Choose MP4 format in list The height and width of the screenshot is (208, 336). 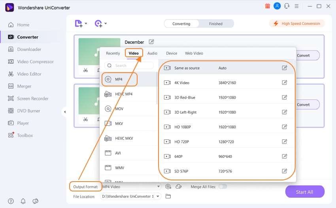pyautogui.click(x=128, y=79)
